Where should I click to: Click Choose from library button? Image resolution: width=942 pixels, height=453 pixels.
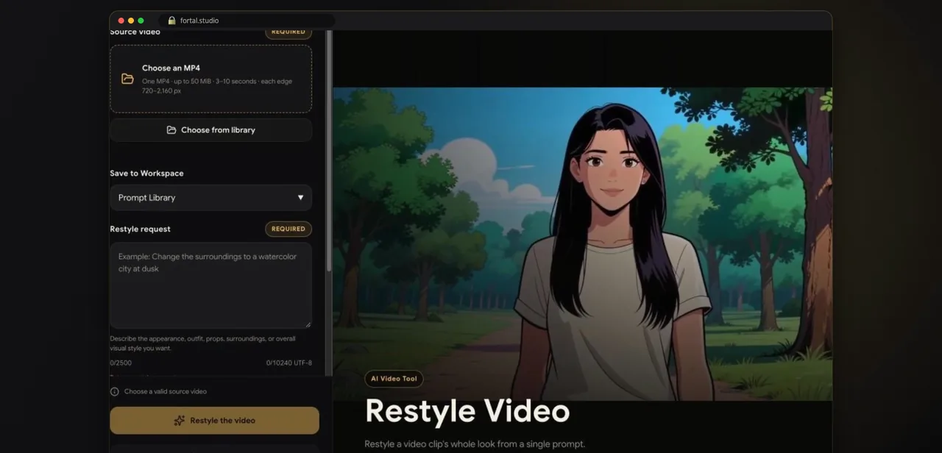point(210,130)
